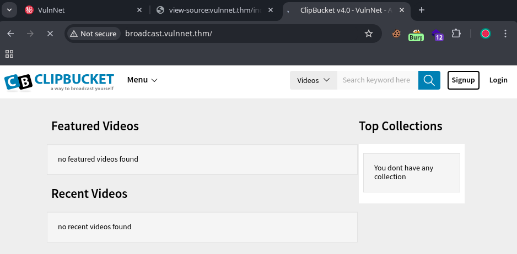This screenshot has width=517, height=254.
Task: Click the ClipBucket logo
Action: (59, 81)
